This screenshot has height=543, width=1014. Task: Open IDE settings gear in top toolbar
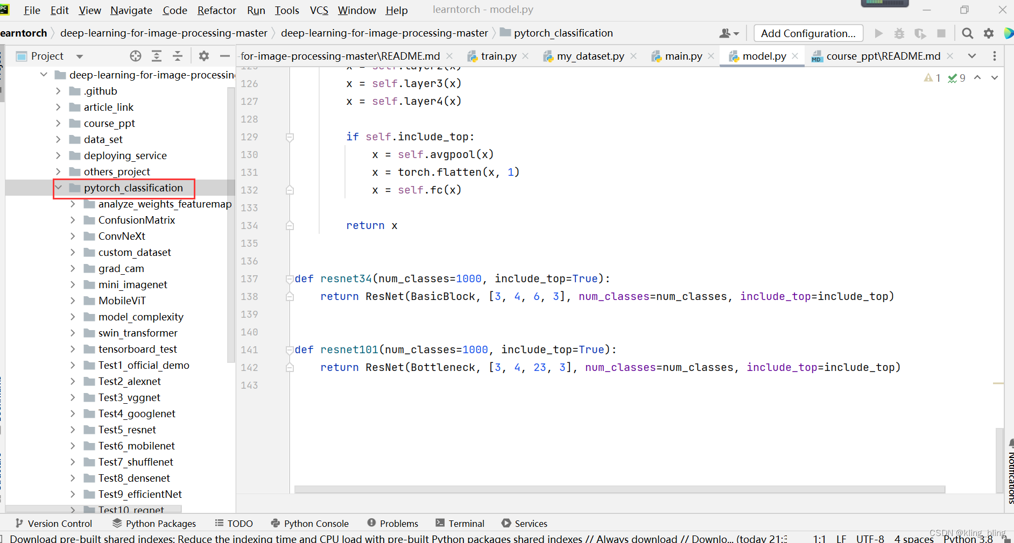989,33
